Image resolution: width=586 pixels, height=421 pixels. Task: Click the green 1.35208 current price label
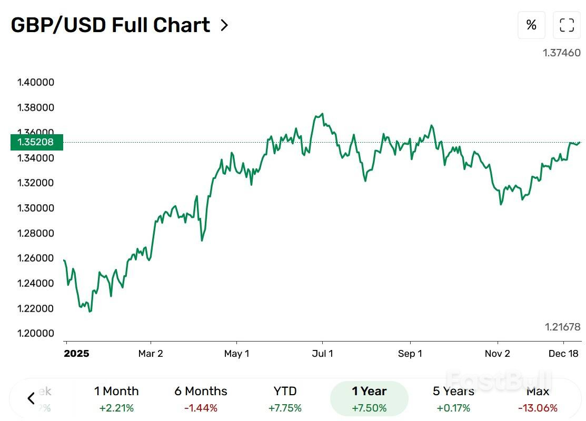pyautogui.click(x=37, y=142)
